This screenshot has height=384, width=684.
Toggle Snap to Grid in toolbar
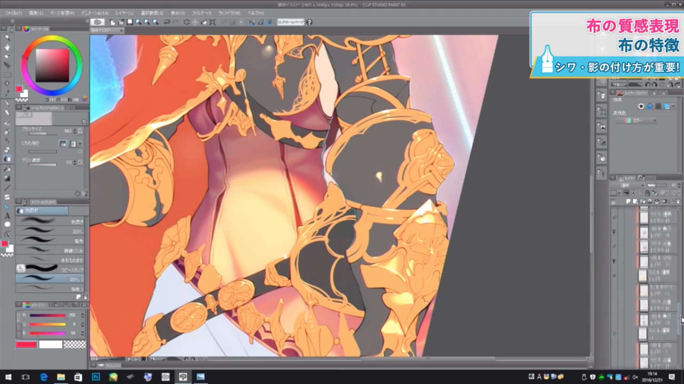[269, 22]
